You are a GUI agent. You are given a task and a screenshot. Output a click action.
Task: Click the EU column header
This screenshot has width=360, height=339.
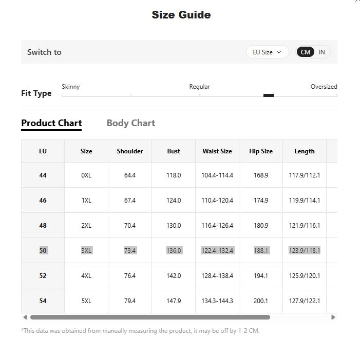pos(43,151)
